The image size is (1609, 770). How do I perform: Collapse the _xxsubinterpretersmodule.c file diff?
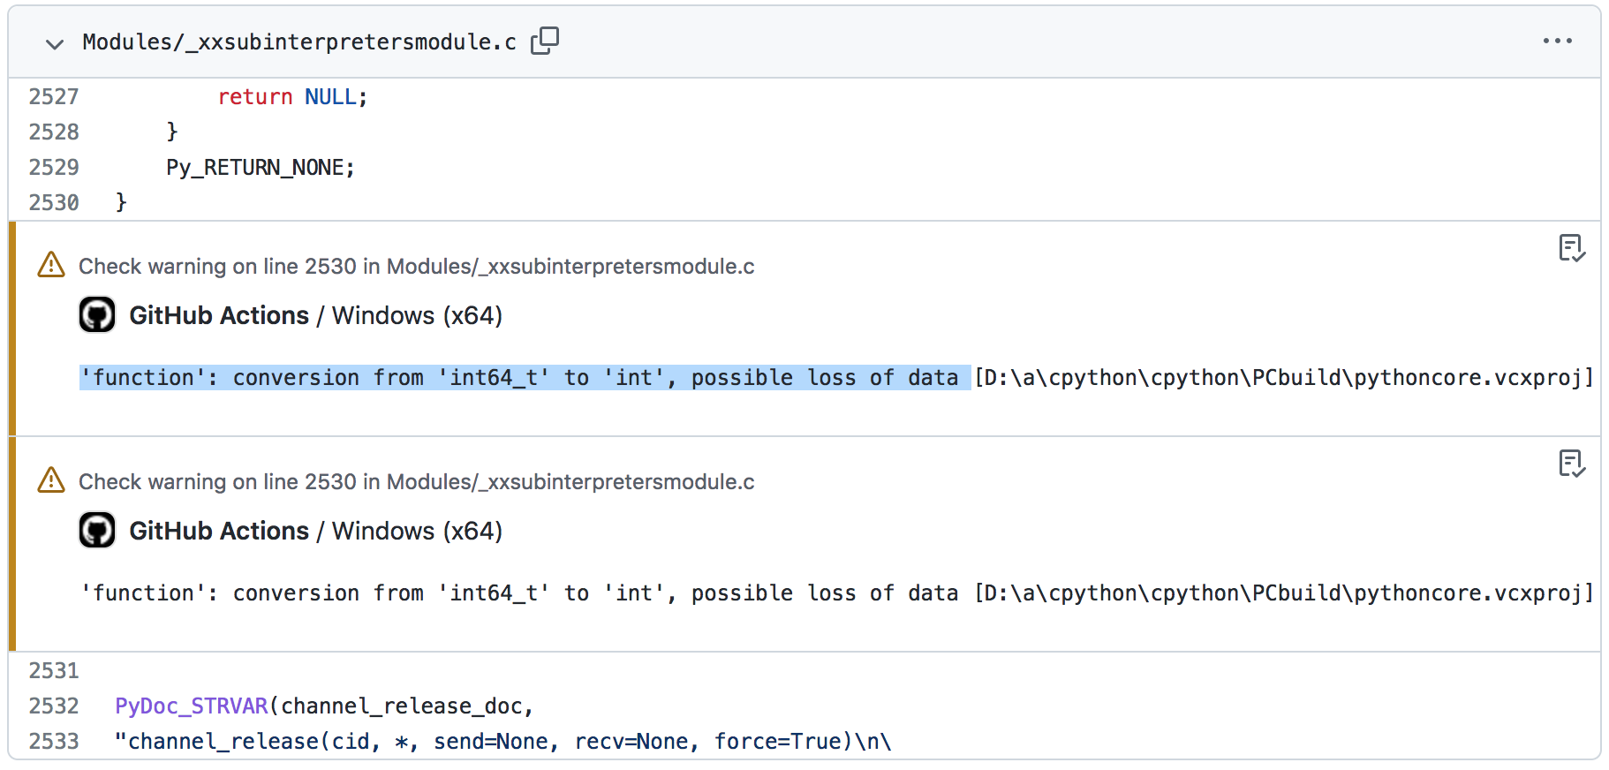tap(55, 43)
